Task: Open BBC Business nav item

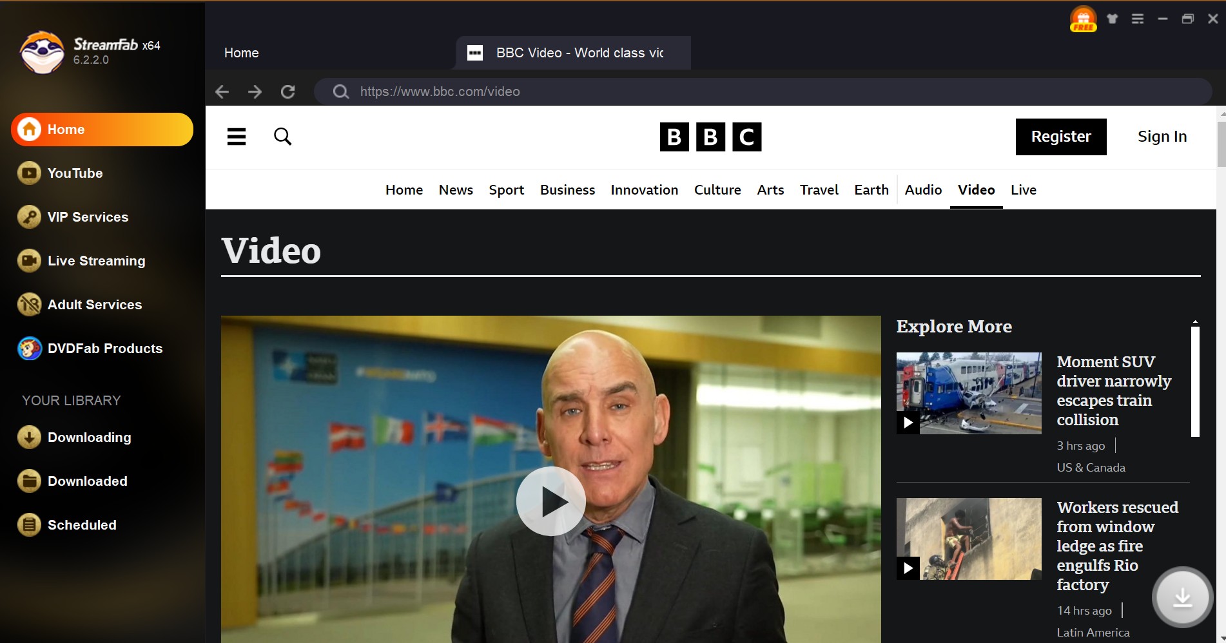Action: [567, 190]
